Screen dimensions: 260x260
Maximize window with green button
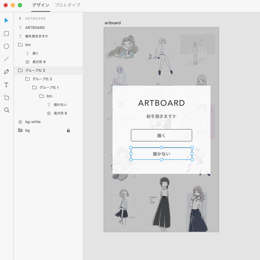coord(20,5)
